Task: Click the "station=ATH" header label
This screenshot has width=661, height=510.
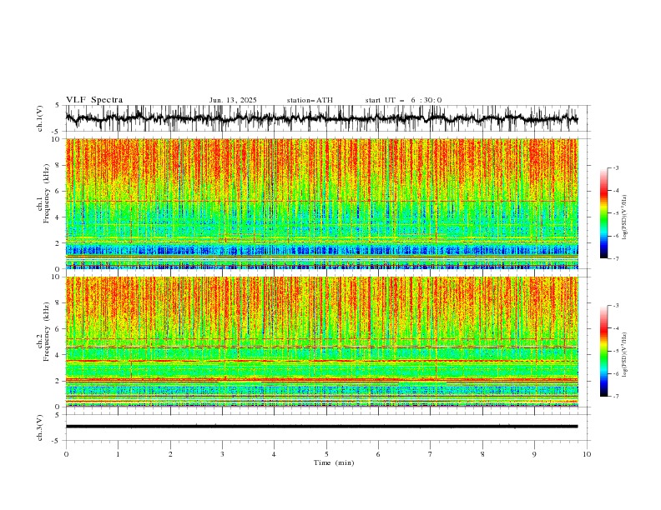Action: (x=310, y=100)
